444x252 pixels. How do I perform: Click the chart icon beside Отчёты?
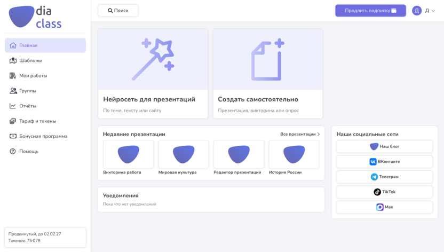pyautogui.click(x=13, y=106)
